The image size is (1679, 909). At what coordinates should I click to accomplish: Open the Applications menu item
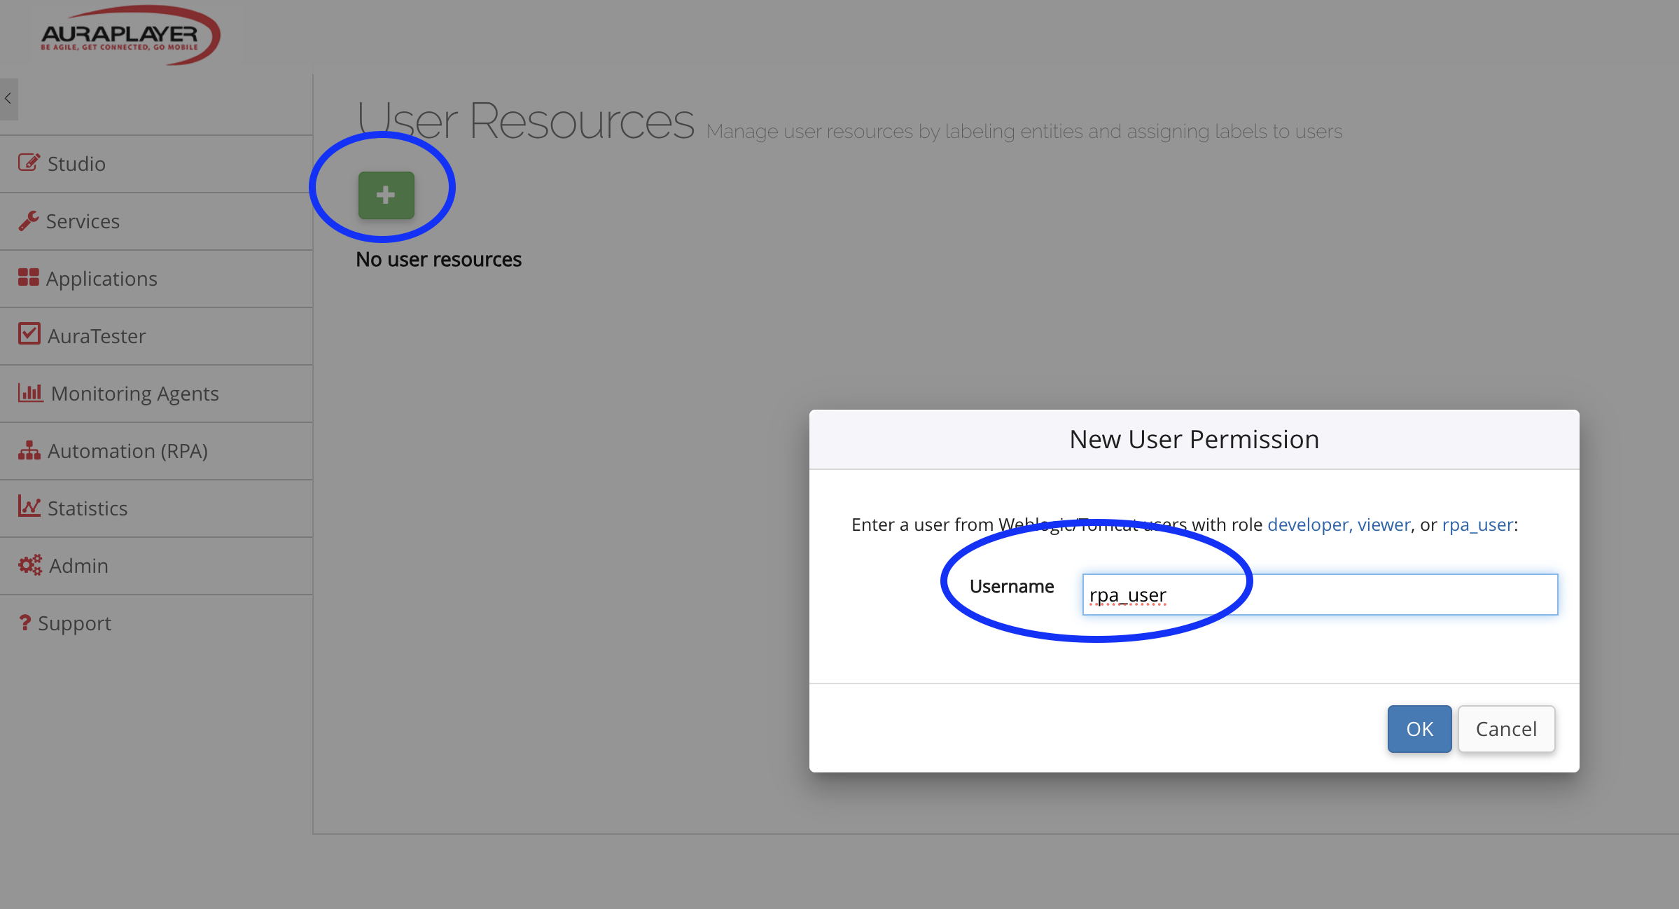point(156,279)
